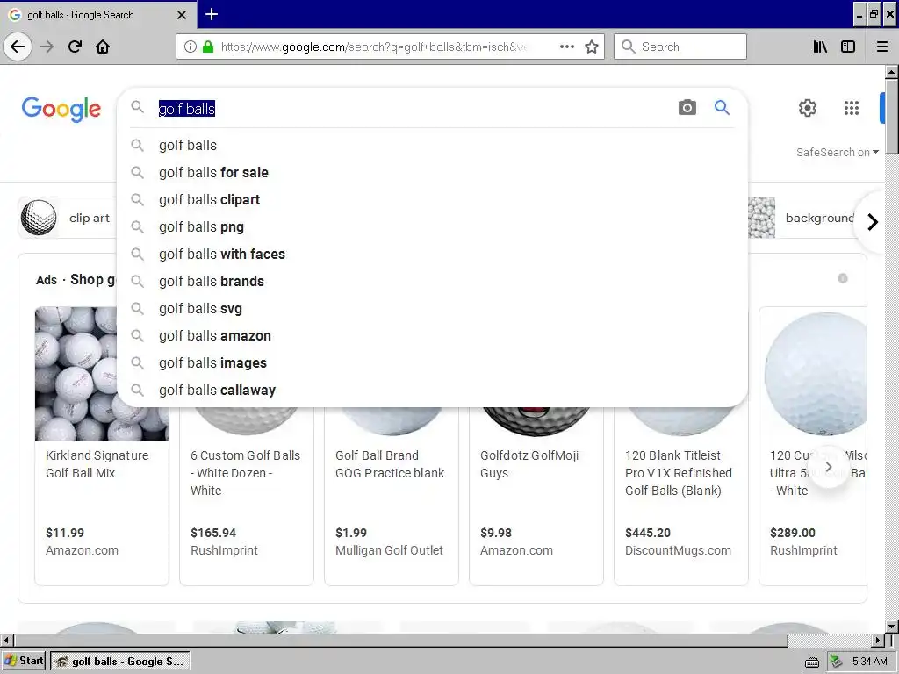Bookmark this page with the star icon
The width and height of the screenshot is (899, 674).
click(592, 47)
